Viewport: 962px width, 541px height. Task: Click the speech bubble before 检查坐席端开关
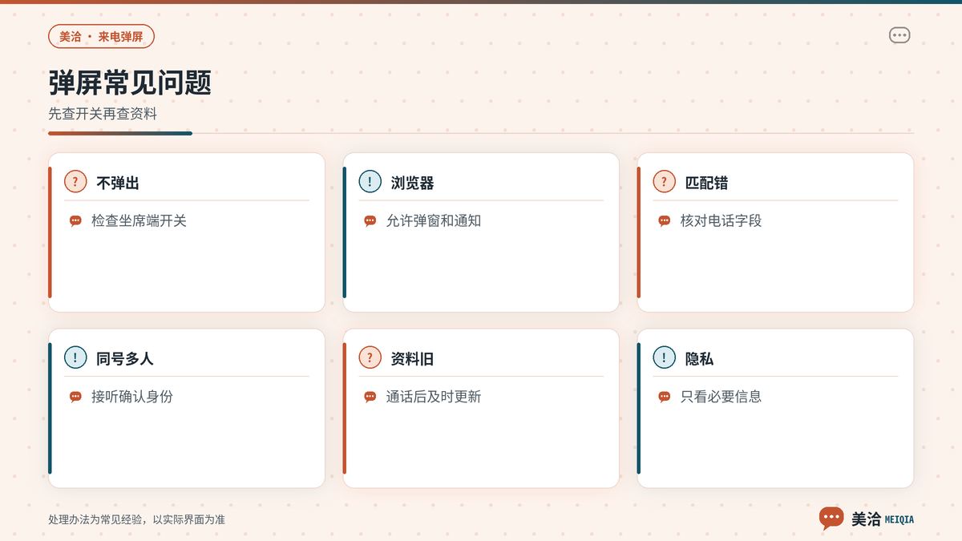pyautogui.click(x=75, y=221)
